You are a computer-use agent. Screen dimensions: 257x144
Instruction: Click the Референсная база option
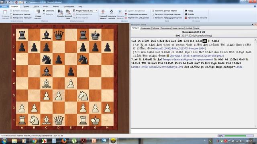pyautogui.click(x=83, y=14)
